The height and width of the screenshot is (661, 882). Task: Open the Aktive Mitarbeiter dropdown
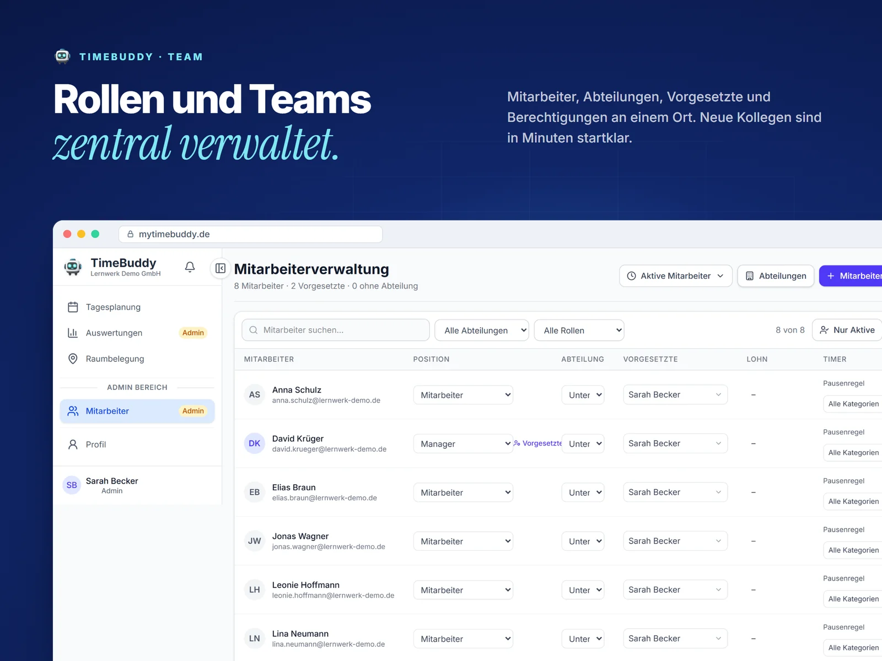pos(676,276)
